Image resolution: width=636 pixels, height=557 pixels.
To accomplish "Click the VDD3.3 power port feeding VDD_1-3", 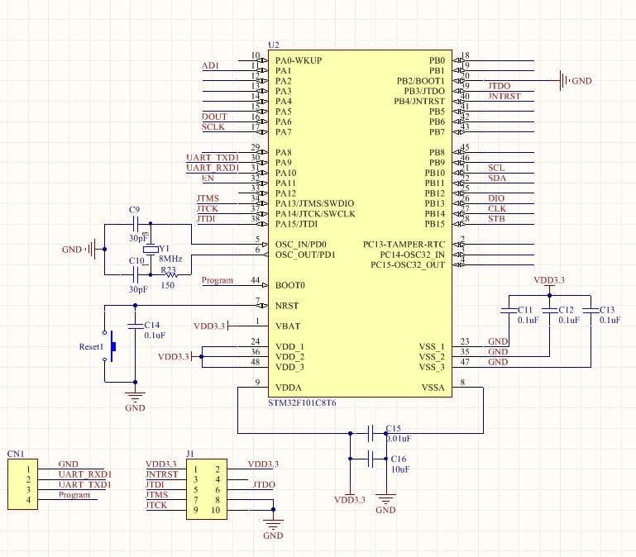I will pyautogui.click(x=175, y=357).
